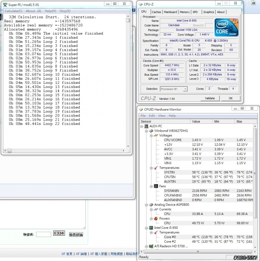Open the XF 論壇 link

81,254
